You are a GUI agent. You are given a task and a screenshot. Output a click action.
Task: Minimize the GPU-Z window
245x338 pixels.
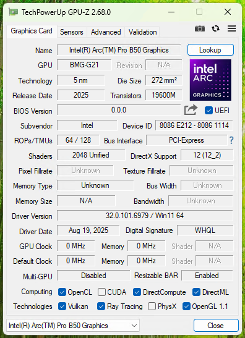pyautogui.click(x=171, y=12)
